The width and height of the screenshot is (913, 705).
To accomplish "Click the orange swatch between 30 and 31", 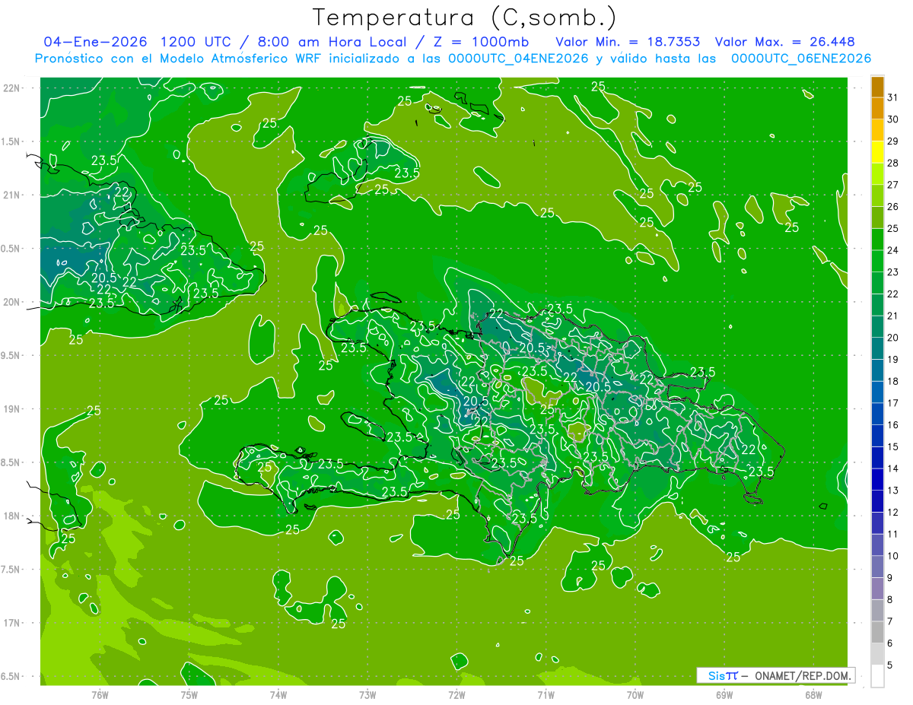I will coord(877,108).
